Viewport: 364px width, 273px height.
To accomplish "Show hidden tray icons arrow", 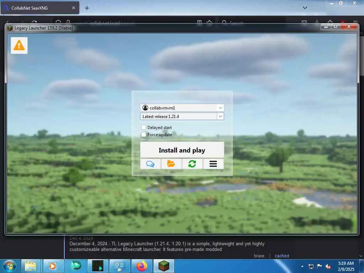I will (x=302, y=266).
